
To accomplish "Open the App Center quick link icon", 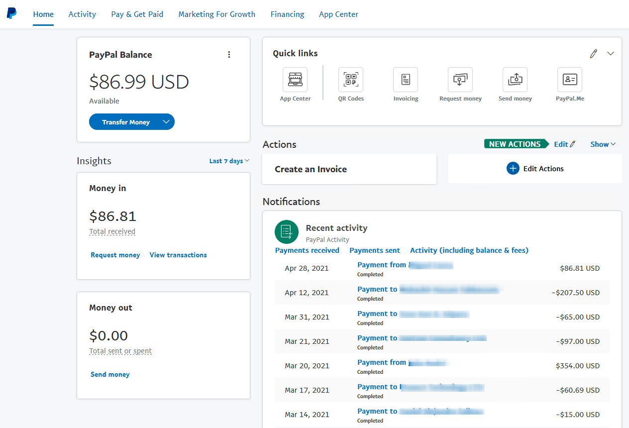I will pyautogui.click(x=295, y=80).
